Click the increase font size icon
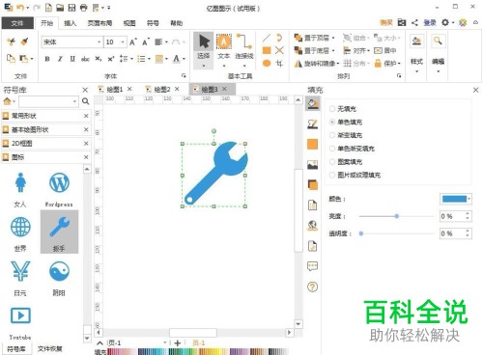The width and height of the screenshot is (483, 355). pyautogui.click(x=132, y=41)
